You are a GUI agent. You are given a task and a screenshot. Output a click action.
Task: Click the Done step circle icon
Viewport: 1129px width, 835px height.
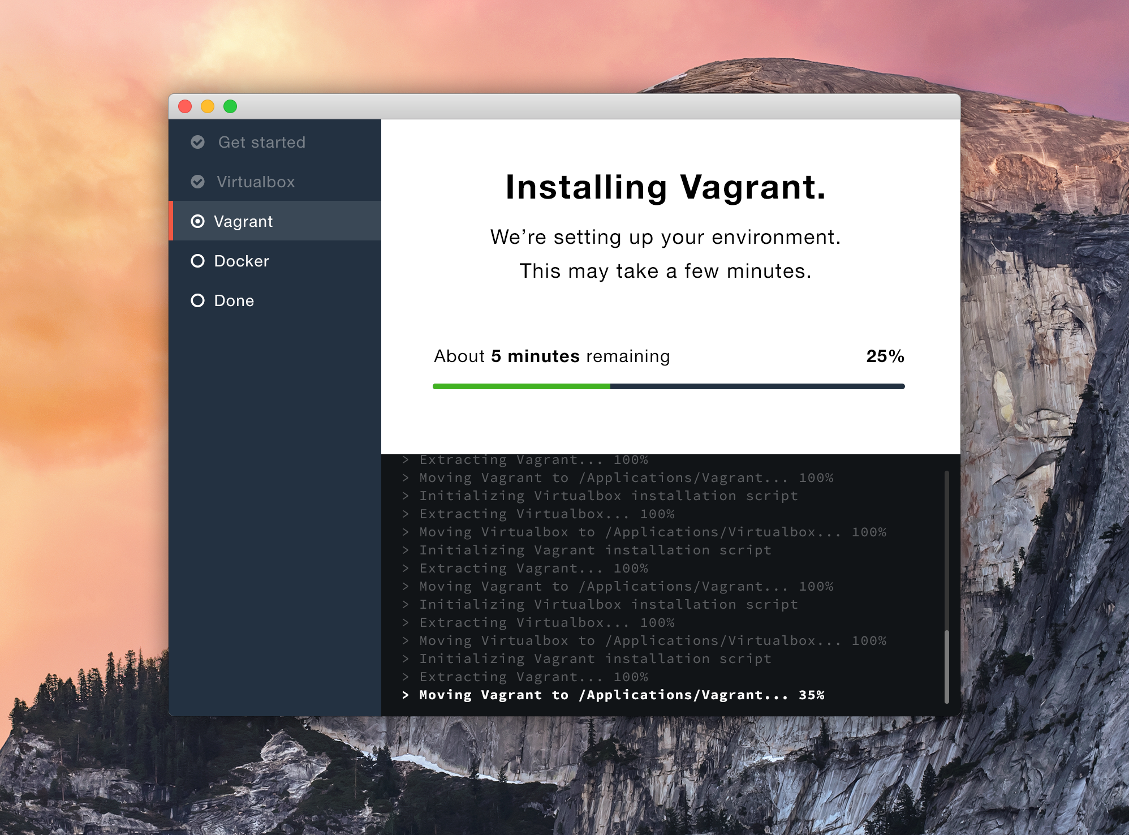197,300
